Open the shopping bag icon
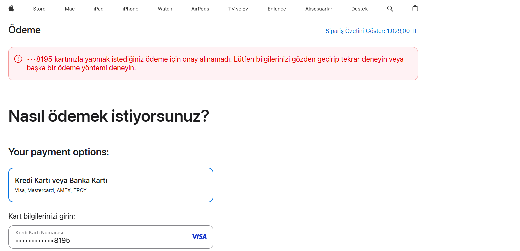 415,8
